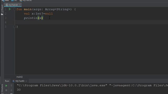Click the closing brace fold marker
Screen dimensions: 168x94
coord(15,26)
